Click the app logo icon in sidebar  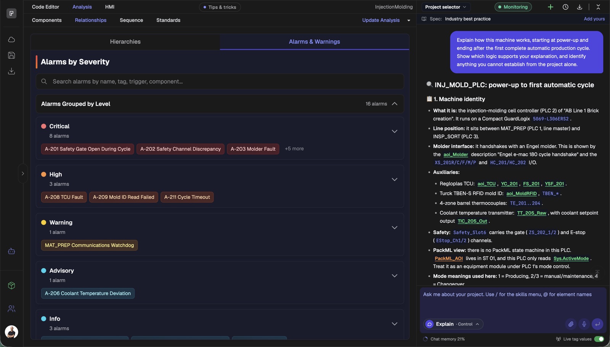pyautogui.click(x=11, y=13)
